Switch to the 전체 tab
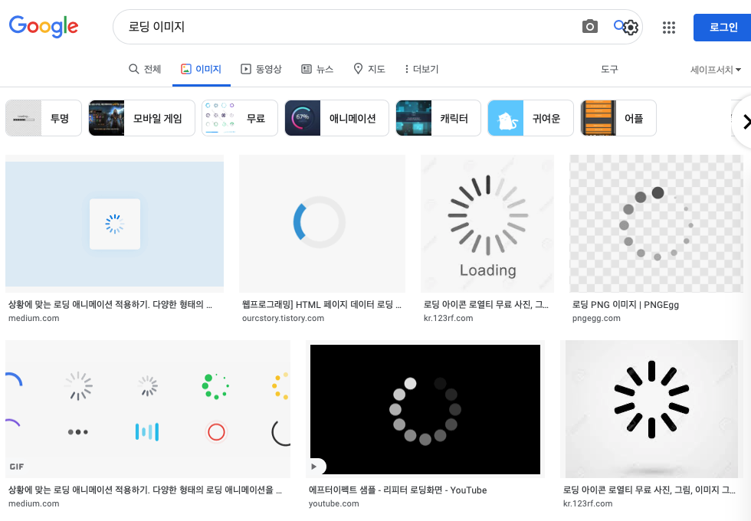 click(144, 68)
